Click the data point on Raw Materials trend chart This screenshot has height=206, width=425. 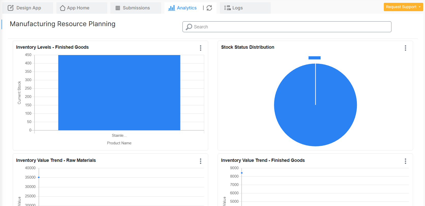click(39, 177)
